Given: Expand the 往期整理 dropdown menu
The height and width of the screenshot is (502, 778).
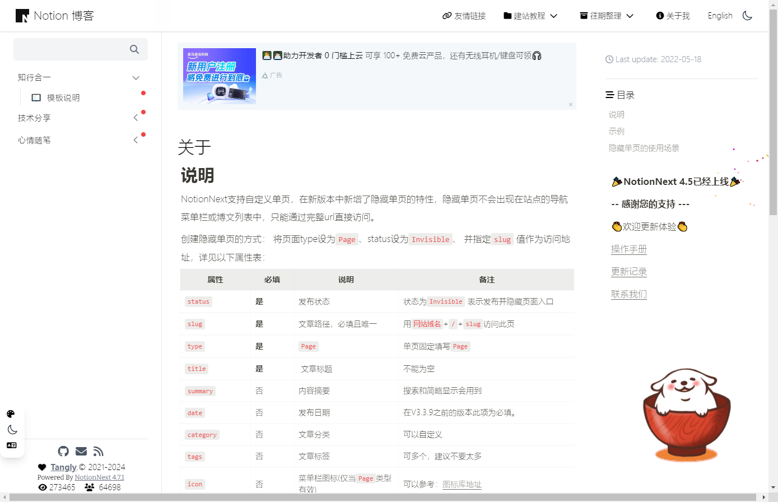Looking at the screenshot, I should point(605,16).
